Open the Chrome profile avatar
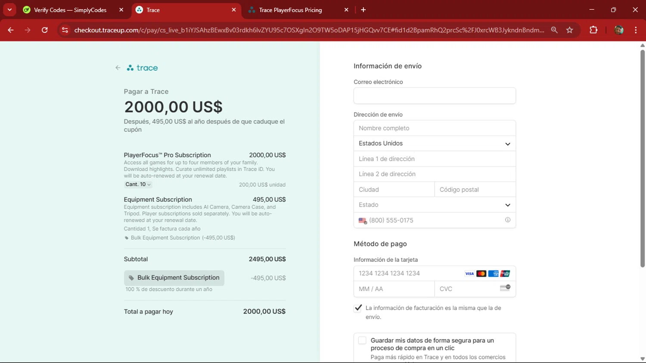This screenshot has width=646, height=363. click(619, 30)
